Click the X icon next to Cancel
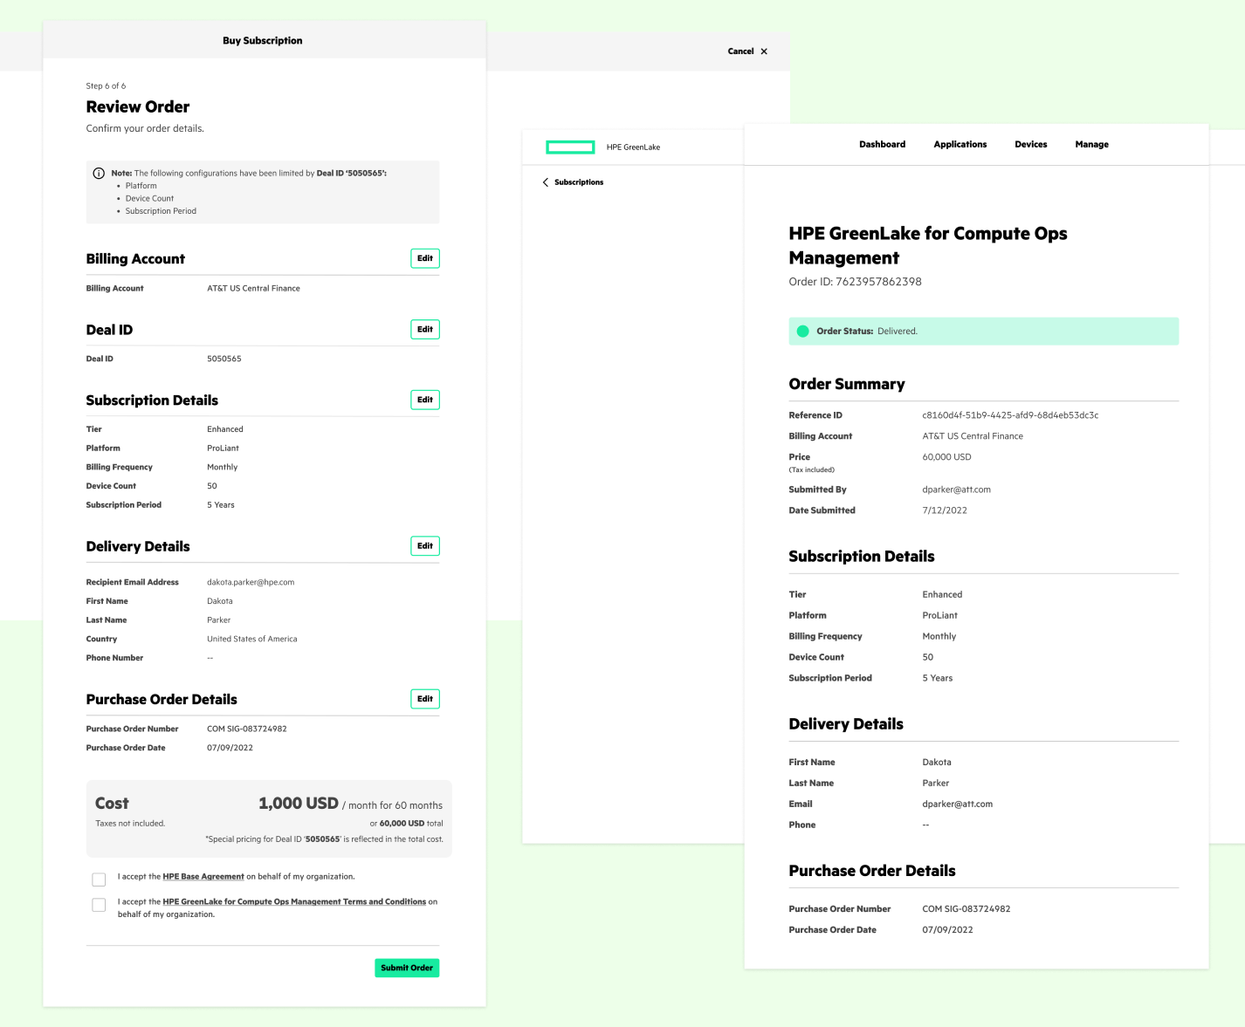Screen dimensions: 1245x1027 click(x=764, y=51)
